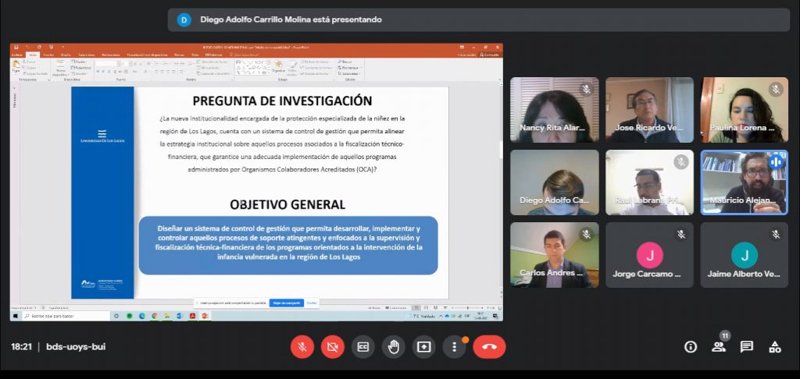Click the Windows taskbar search box
This screenshot has width=800, height=379.
62,316
